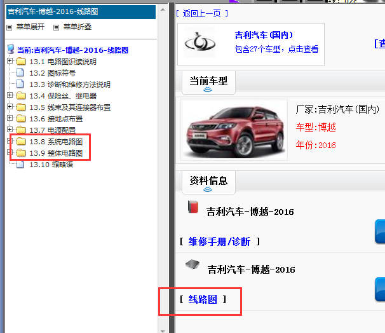Image resolution: width=385 pixels, height=333 pixels.
Task: Click 包含27个车型，点击查看 link
Action: [276, 49]
